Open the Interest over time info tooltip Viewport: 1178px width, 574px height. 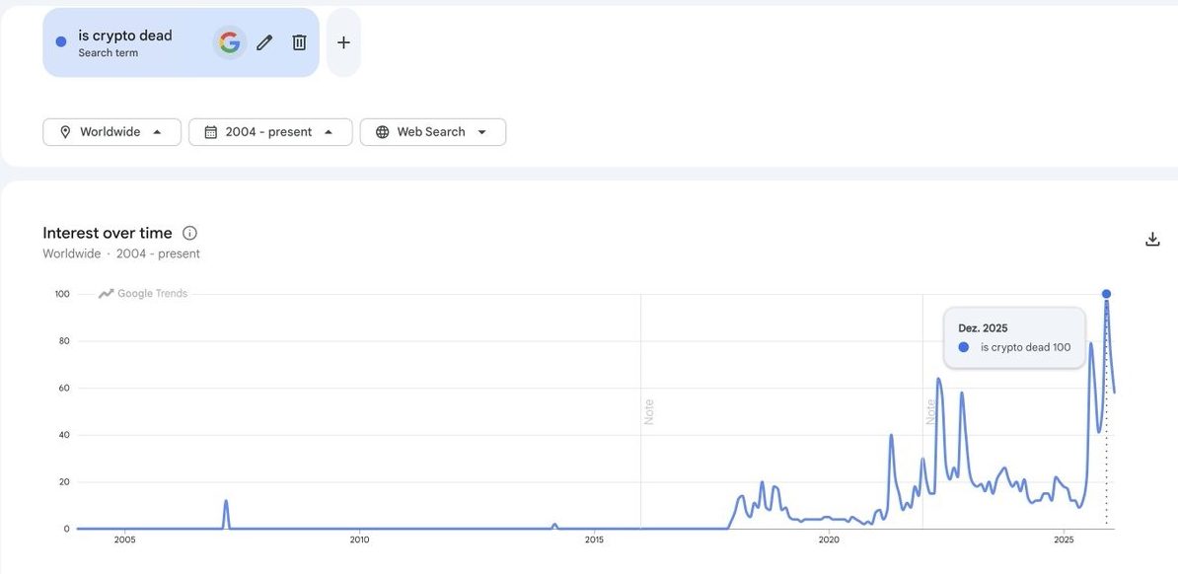[190, 234]
